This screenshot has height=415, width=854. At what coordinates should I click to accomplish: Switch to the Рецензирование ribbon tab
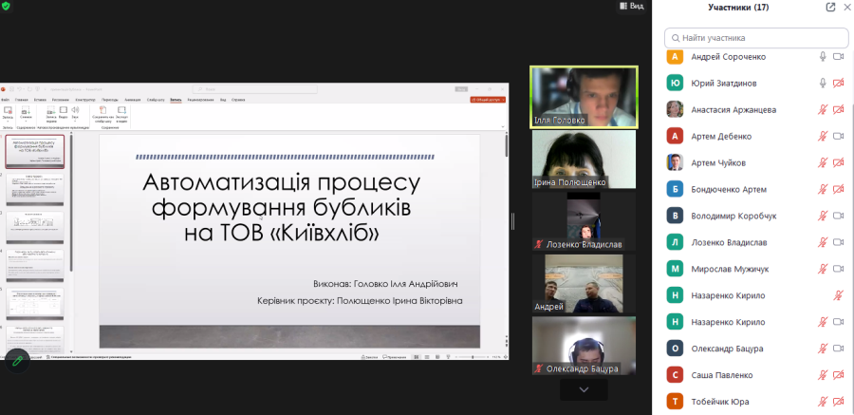point(200,100)
